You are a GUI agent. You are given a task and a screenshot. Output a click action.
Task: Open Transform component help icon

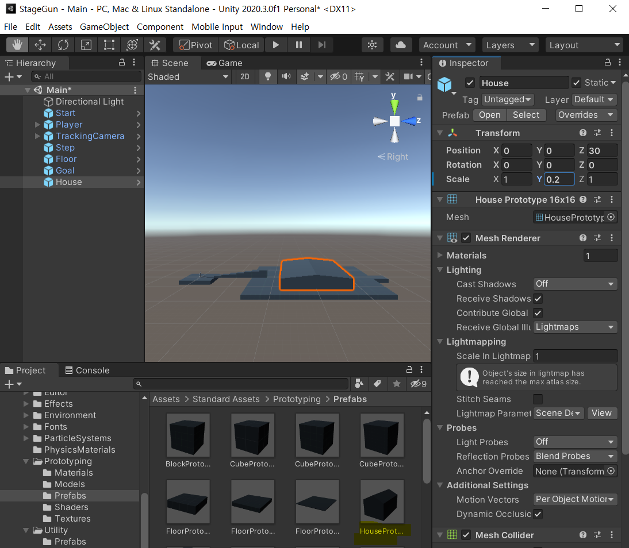pyautogui.click(x=583, y=133)
